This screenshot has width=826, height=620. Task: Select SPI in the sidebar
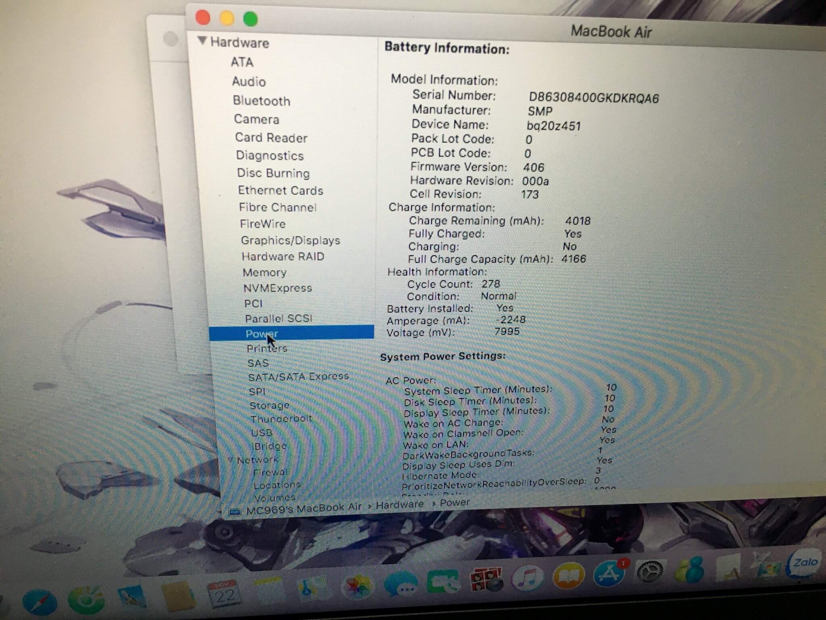pos(257,392)
